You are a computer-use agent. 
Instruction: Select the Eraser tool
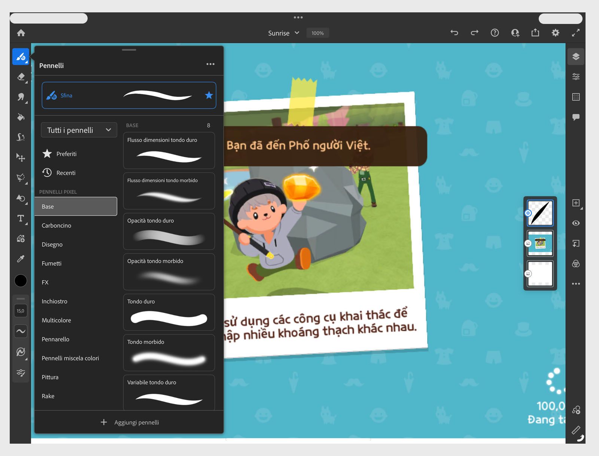coord(21,77)
